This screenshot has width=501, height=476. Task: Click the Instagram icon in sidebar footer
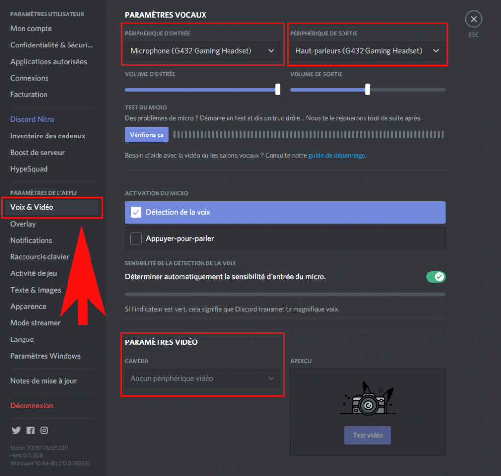click(x=45, y=431)
